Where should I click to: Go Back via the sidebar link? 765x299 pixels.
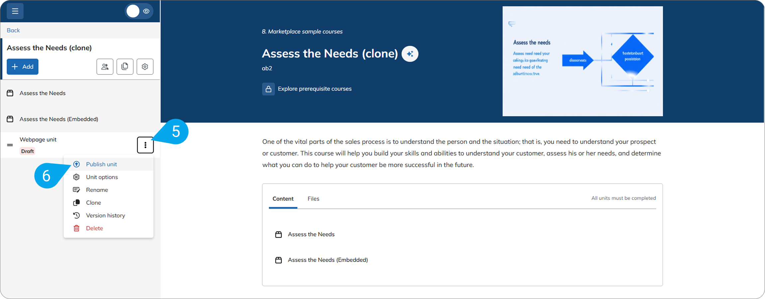pos(13,30)
